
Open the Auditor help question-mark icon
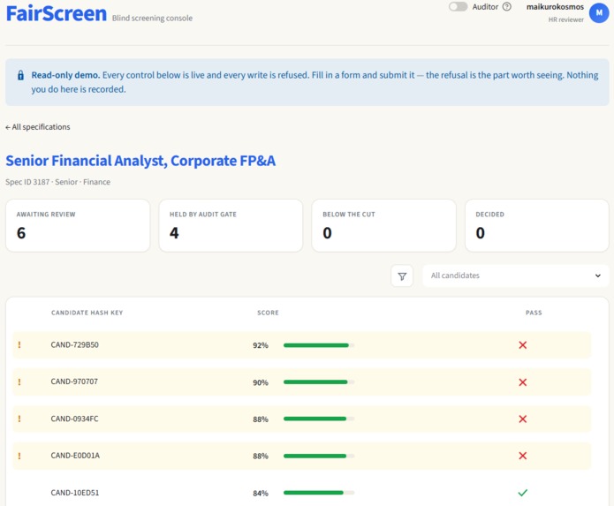507,7
